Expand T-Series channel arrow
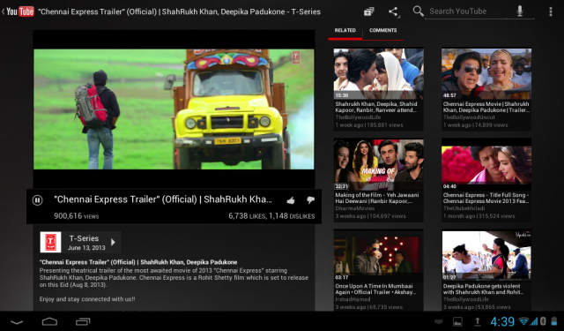 [113, 242]
